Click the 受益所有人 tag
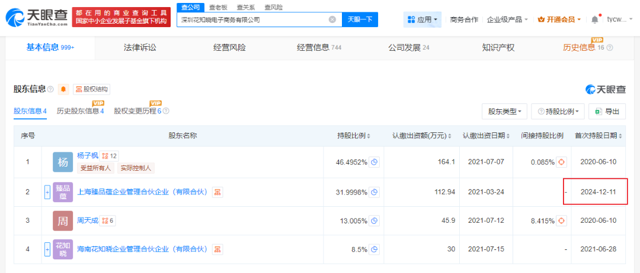Viewport: 640px width, 273px height. [97, 168]
